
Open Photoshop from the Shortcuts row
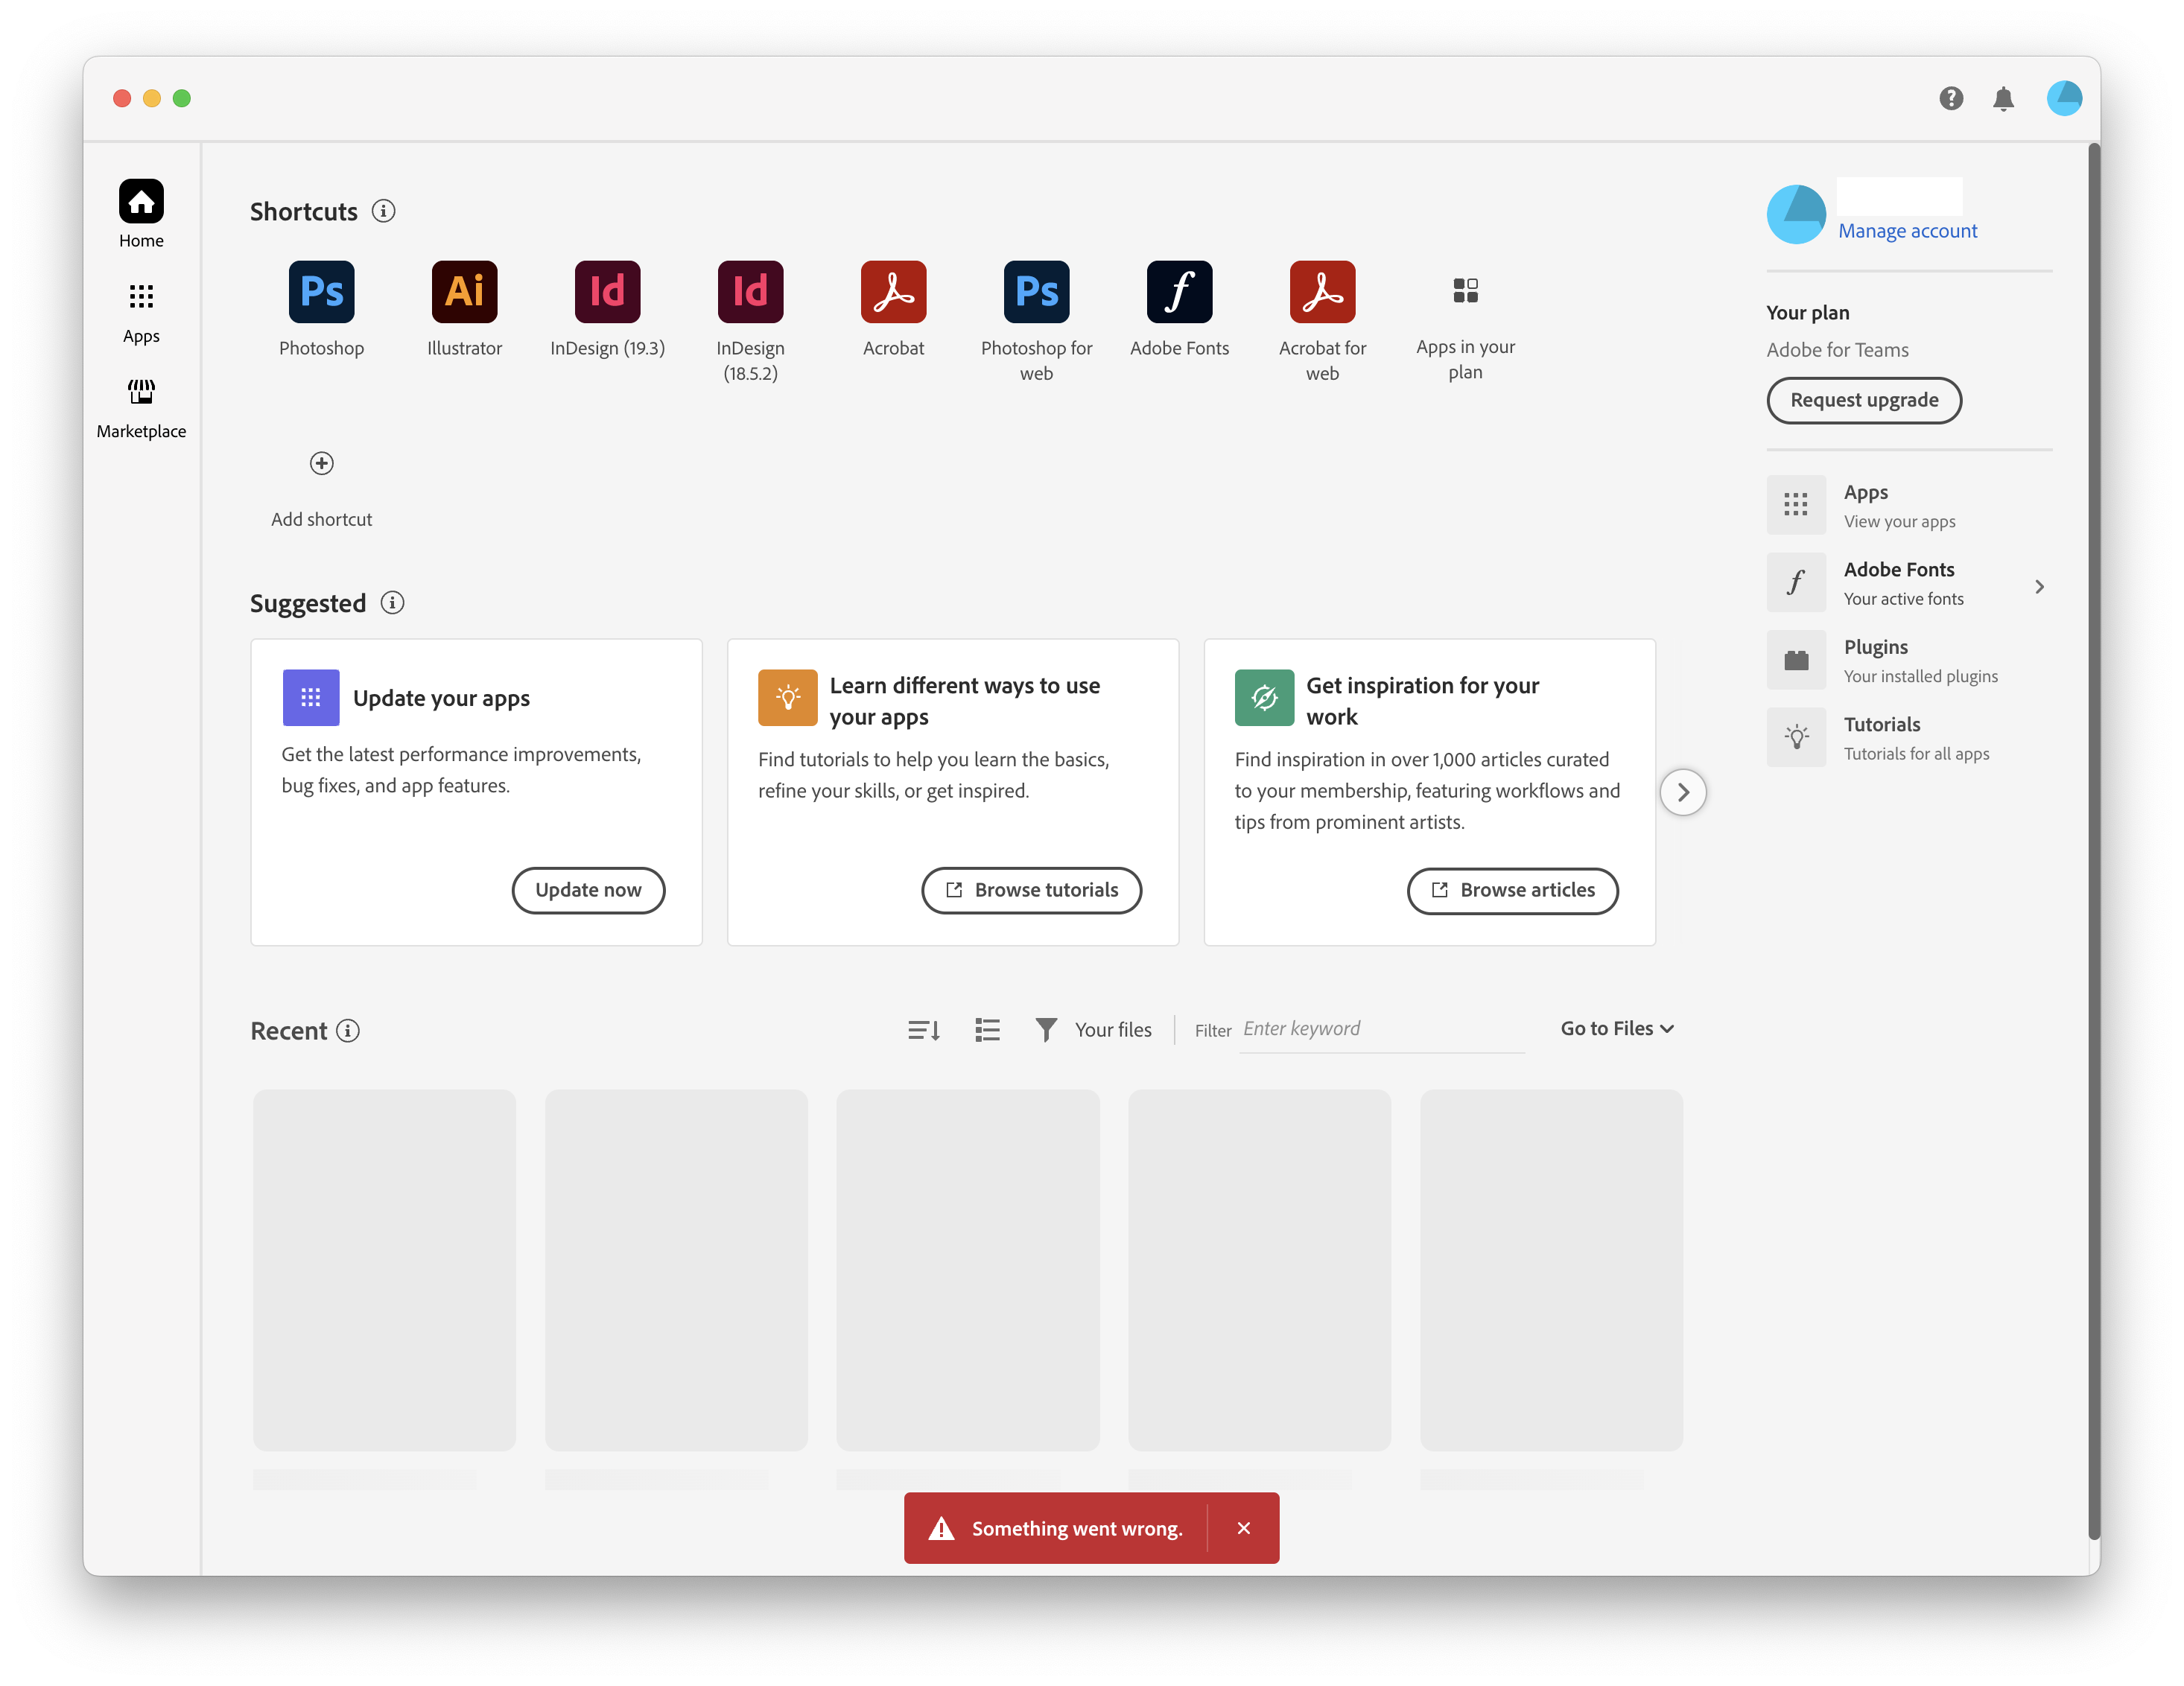coord(321,292)
